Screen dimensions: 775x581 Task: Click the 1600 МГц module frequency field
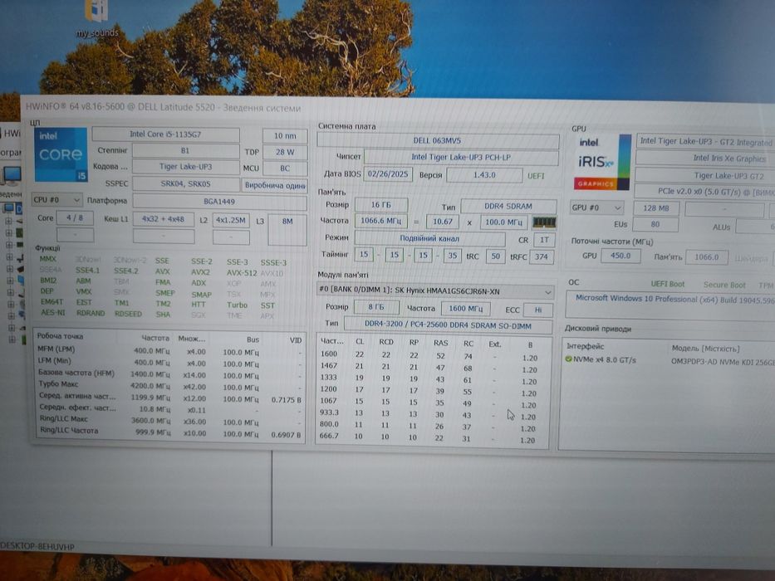(466, 308)
